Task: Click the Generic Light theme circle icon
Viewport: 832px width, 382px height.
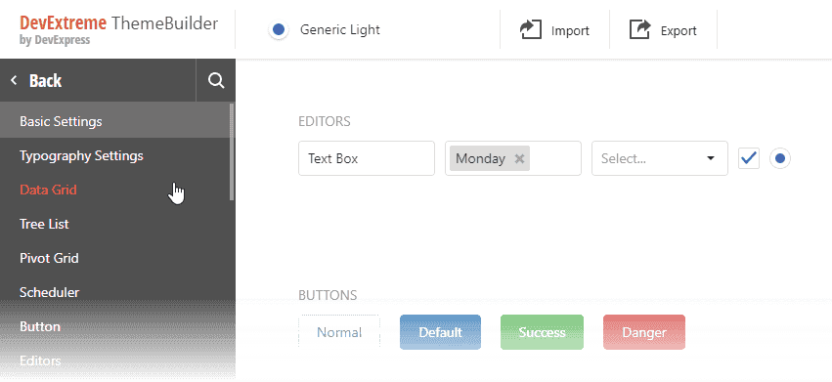Action: click(279, 29)
